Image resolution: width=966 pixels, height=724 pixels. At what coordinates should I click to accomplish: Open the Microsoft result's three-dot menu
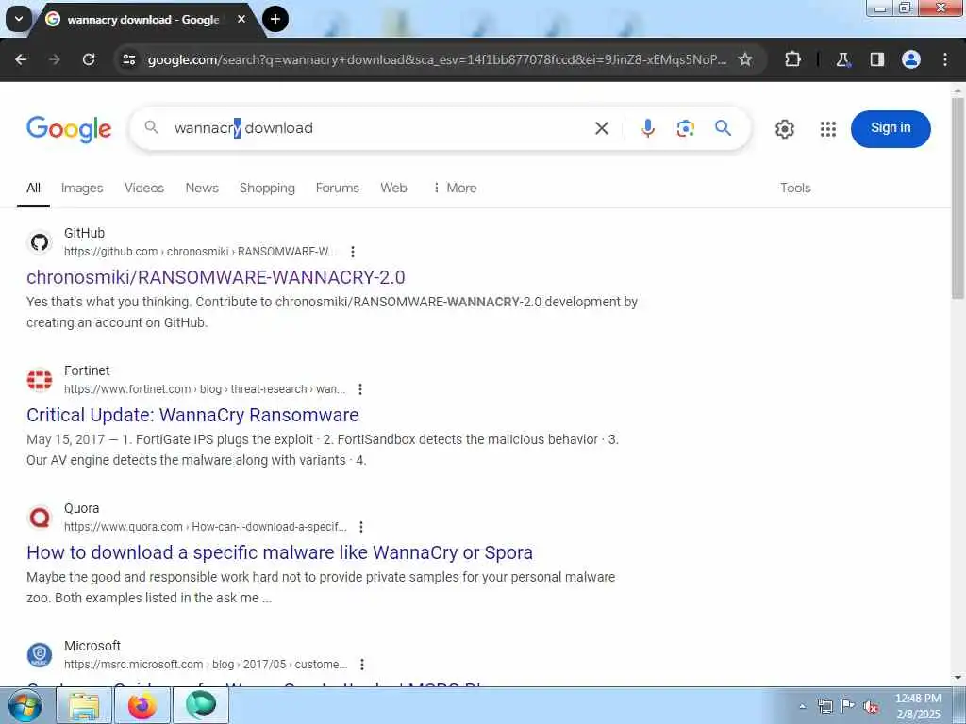pyautogui.click(x=362, y=665)
